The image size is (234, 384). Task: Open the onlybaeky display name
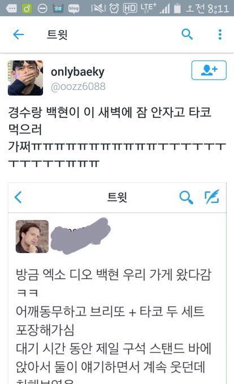(77, 72)
